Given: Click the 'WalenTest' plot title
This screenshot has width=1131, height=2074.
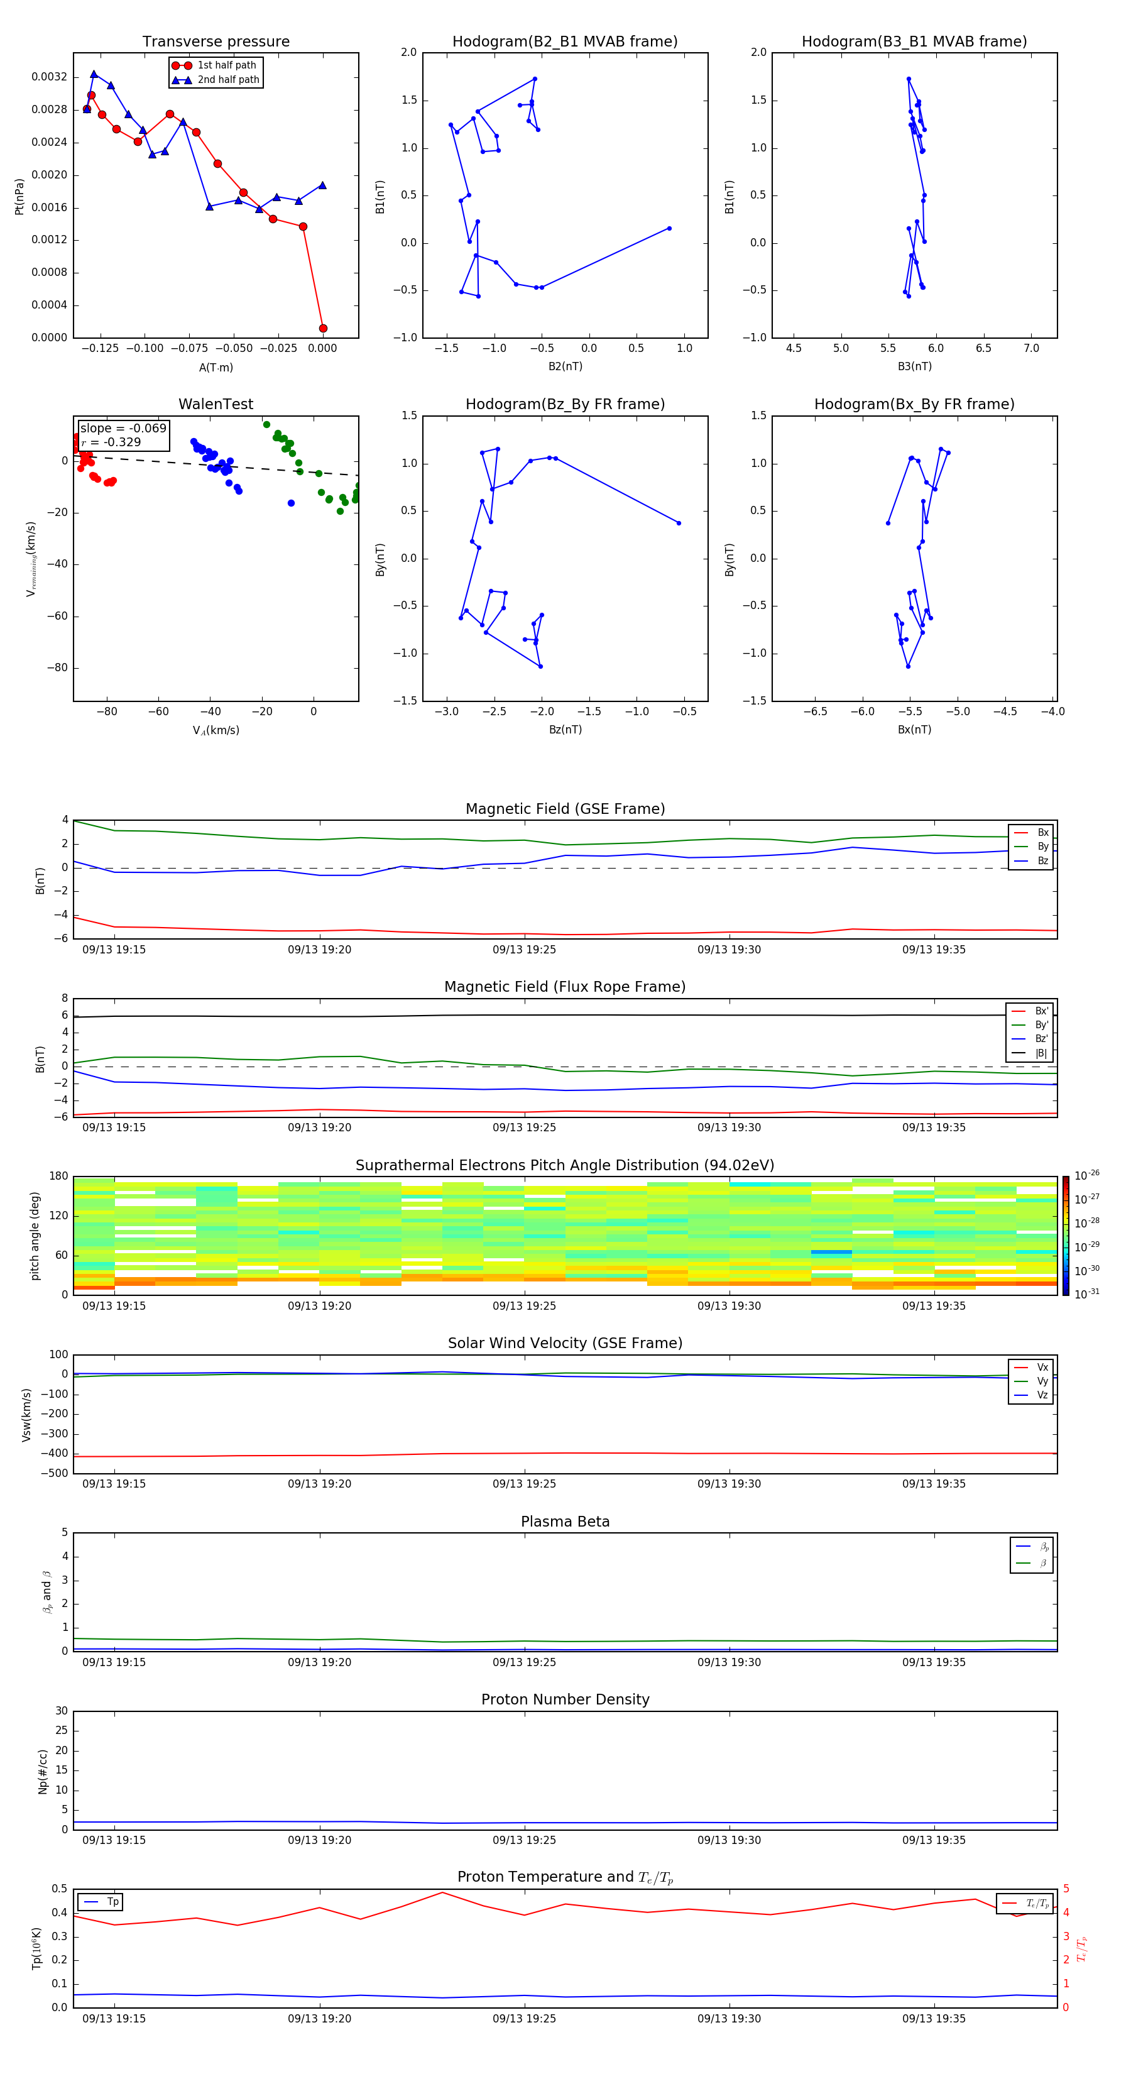Looking at the screenshot, I should (x=216, y=404).
